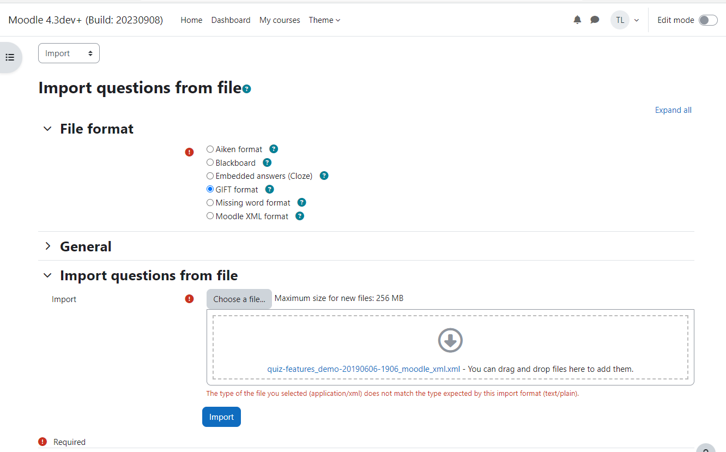726x452 pixels.
Task: Click required icon next to Import field
Action: 189,299
